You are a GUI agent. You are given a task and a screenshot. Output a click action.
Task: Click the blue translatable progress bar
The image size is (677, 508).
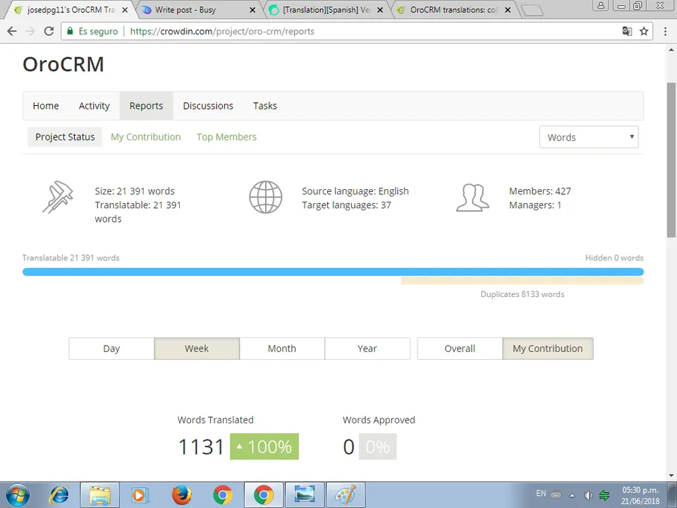(x=333, y=272)
